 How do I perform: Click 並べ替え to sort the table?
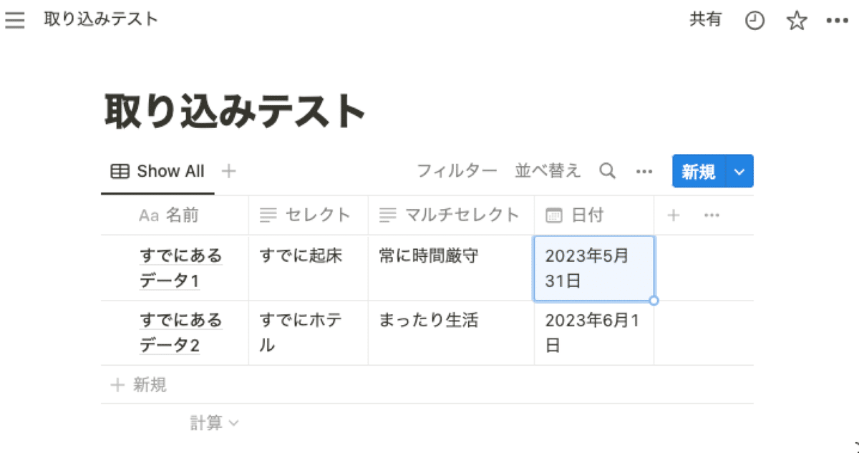(x=548, y=171)
